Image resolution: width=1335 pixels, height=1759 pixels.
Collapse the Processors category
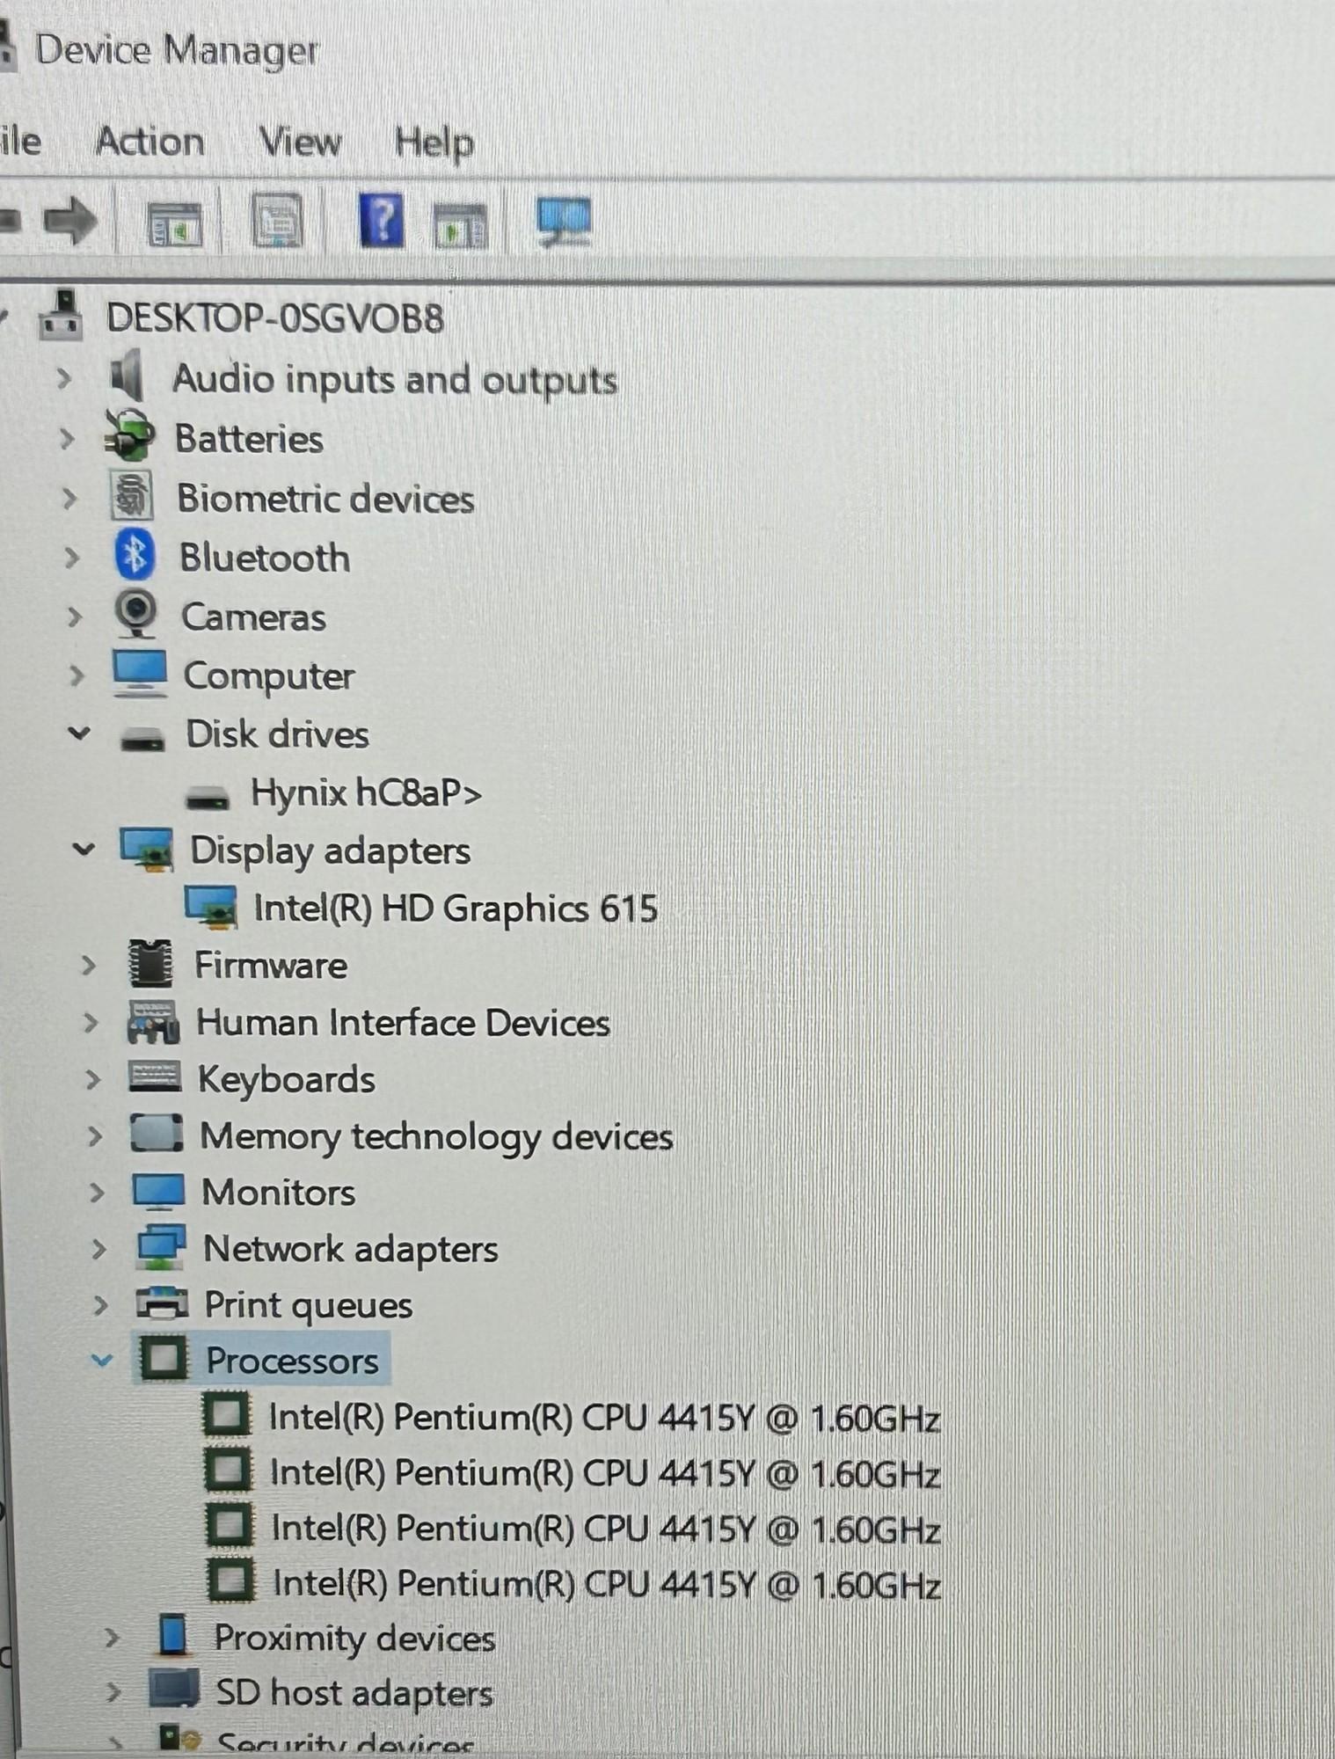(102, 1361)
